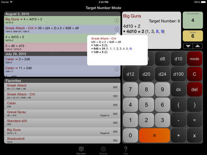Image resolution: width=207 pixels, height=155 pixels.
Task: Open the Calculator tab
Action: [81, 150]
